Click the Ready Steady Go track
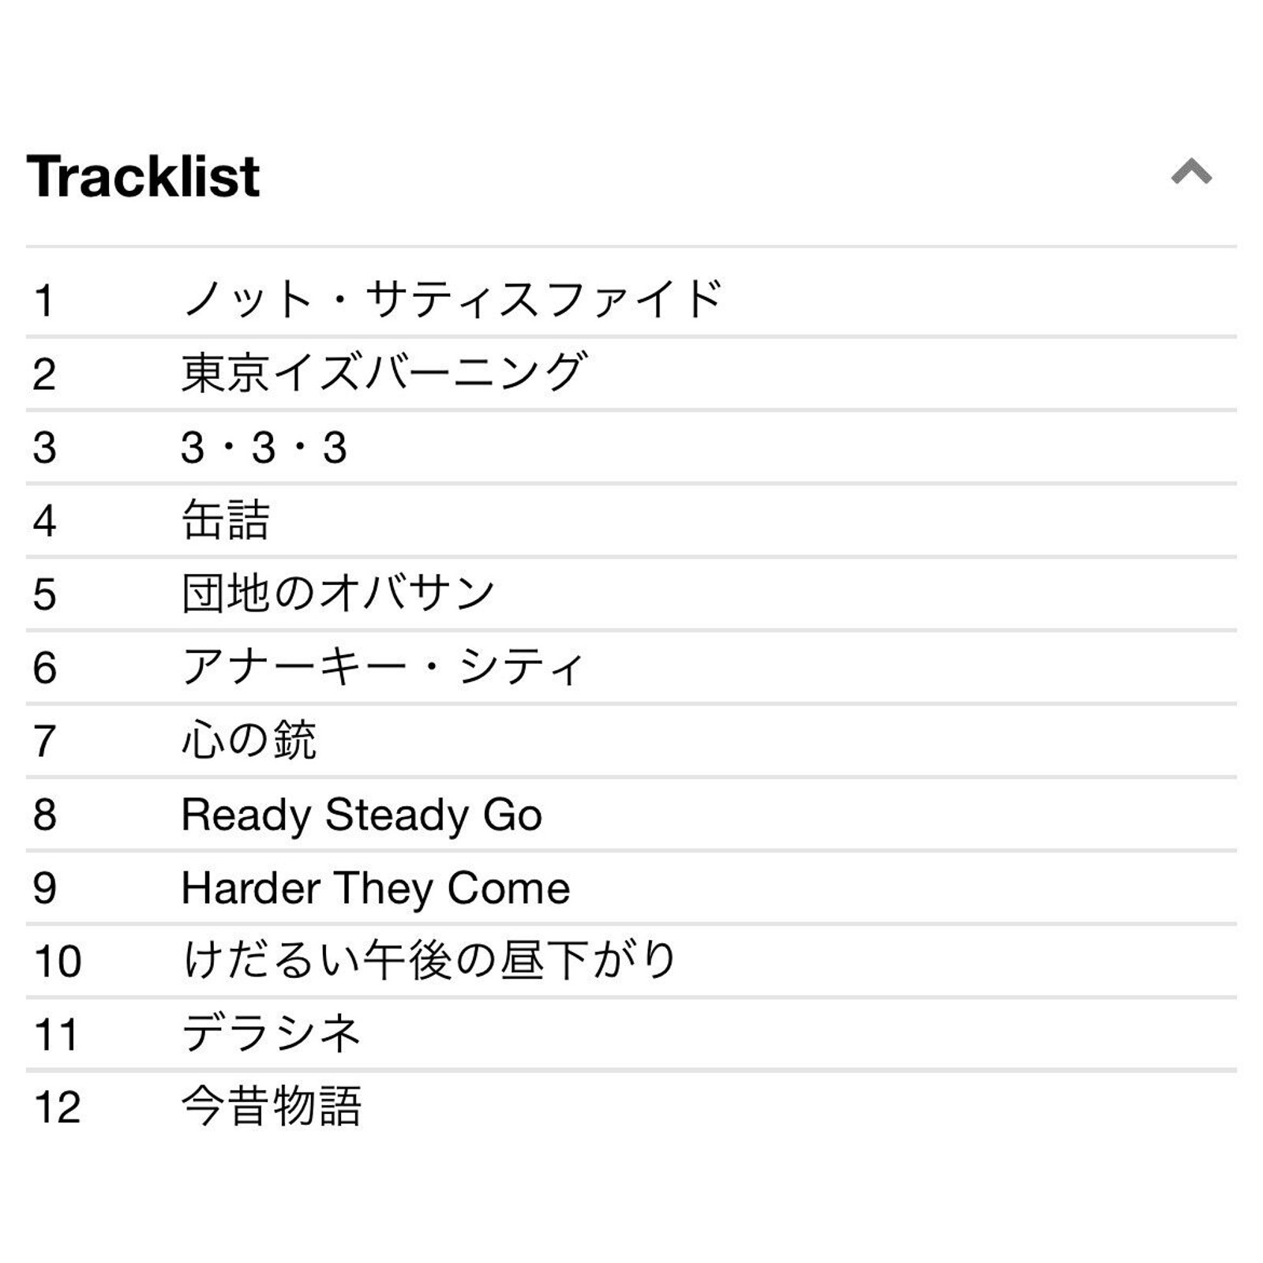Image resolution: width=1263 pixels, height=1263 pixels. 631,814
